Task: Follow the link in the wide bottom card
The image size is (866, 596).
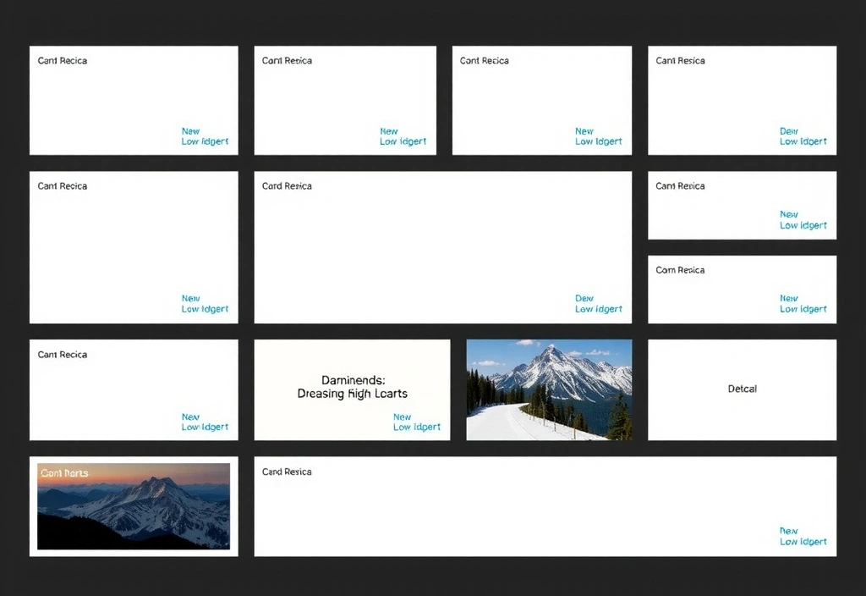Action: tap(803, 537)
